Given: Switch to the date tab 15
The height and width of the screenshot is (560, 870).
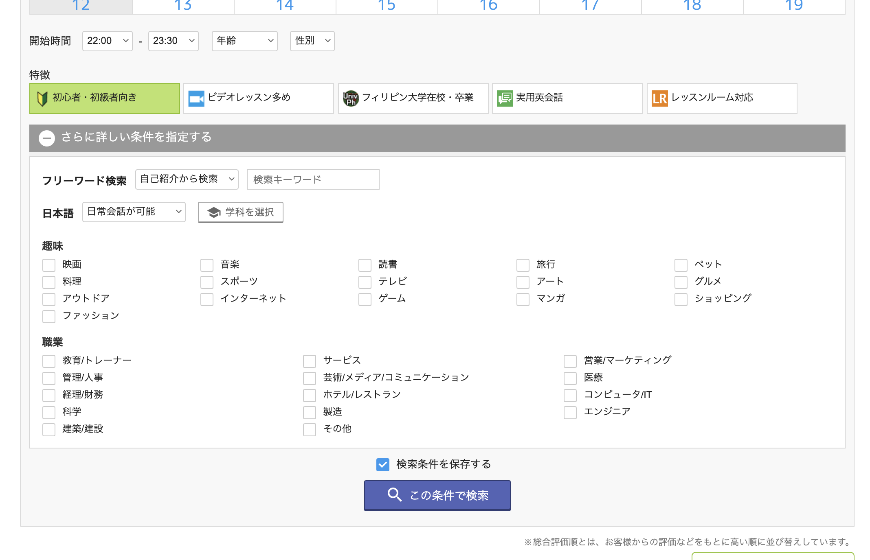Looking at the screenshot, I should pyautogui.click(x=385, y=5).
